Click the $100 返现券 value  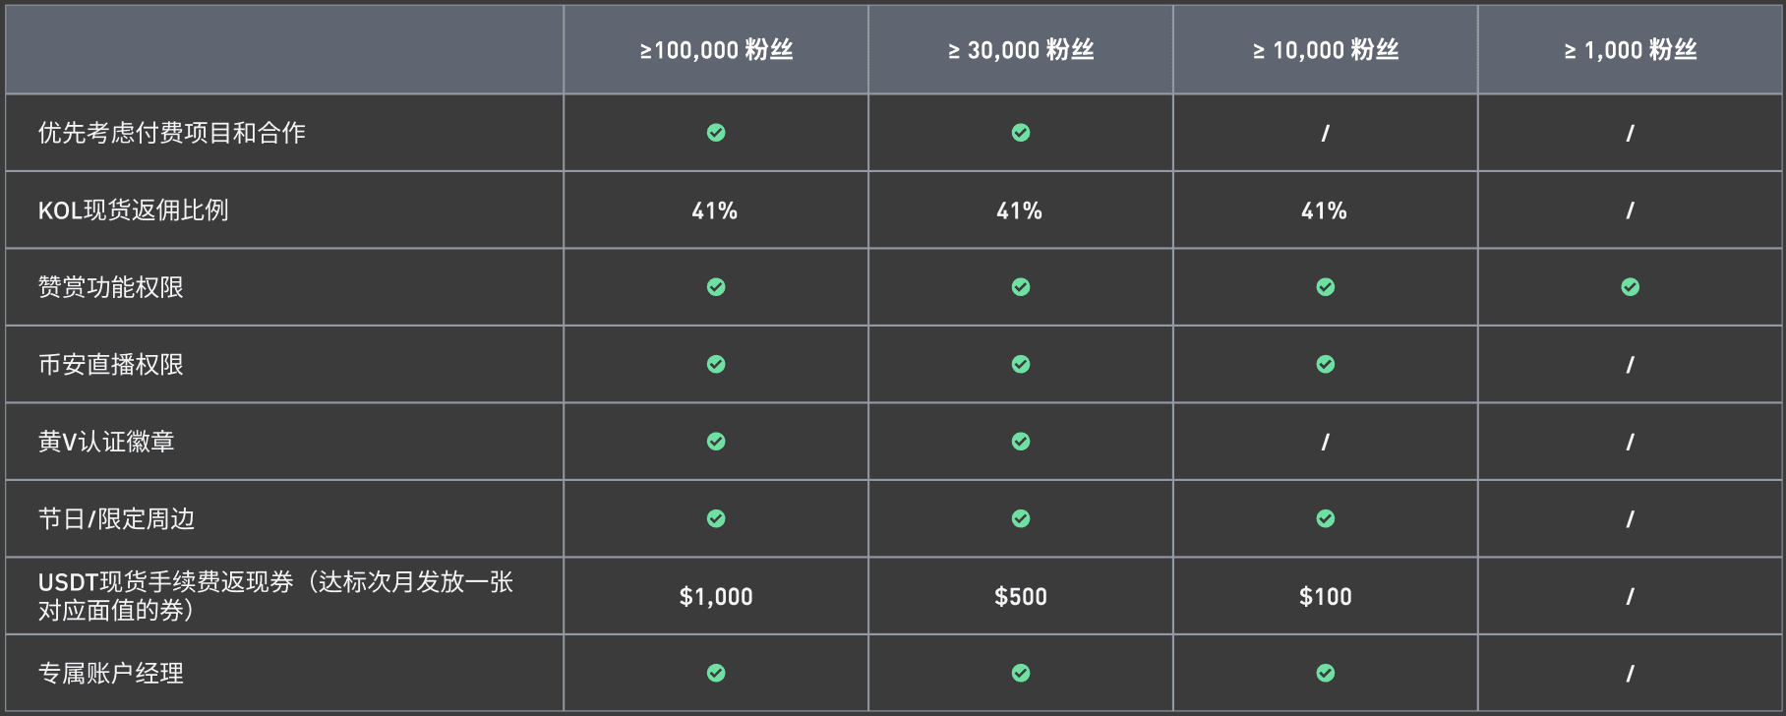(x=1326, y=596)
